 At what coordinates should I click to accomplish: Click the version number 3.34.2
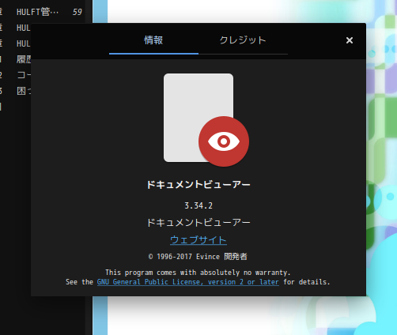coord(198,205)
